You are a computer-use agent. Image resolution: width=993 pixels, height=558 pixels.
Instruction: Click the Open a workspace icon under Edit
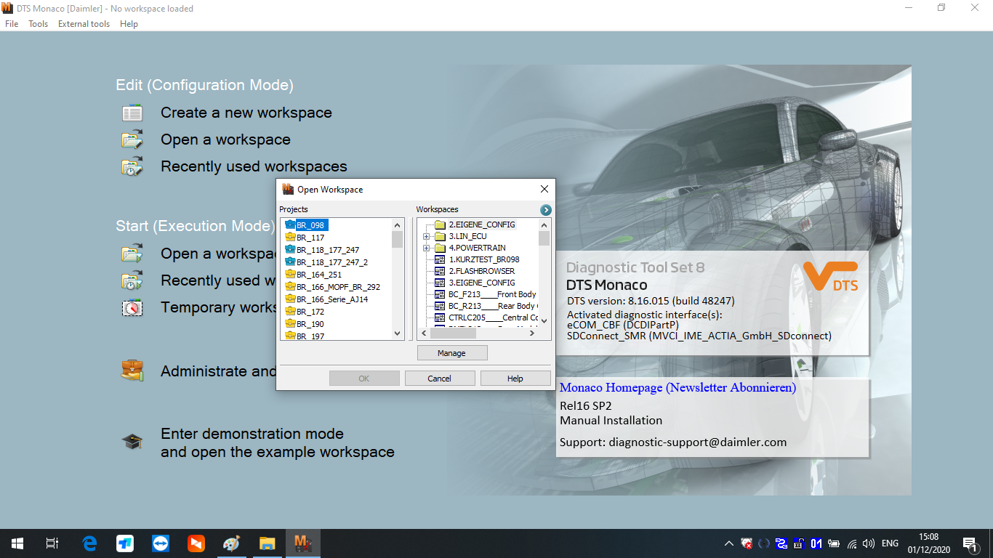pyautogui.click(x=132, y=139)
